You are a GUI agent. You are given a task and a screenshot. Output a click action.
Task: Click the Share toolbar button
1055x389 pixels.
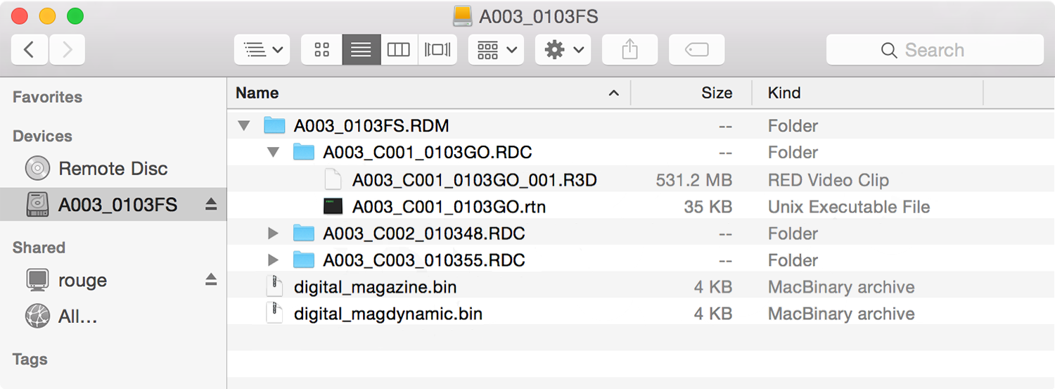630,50
